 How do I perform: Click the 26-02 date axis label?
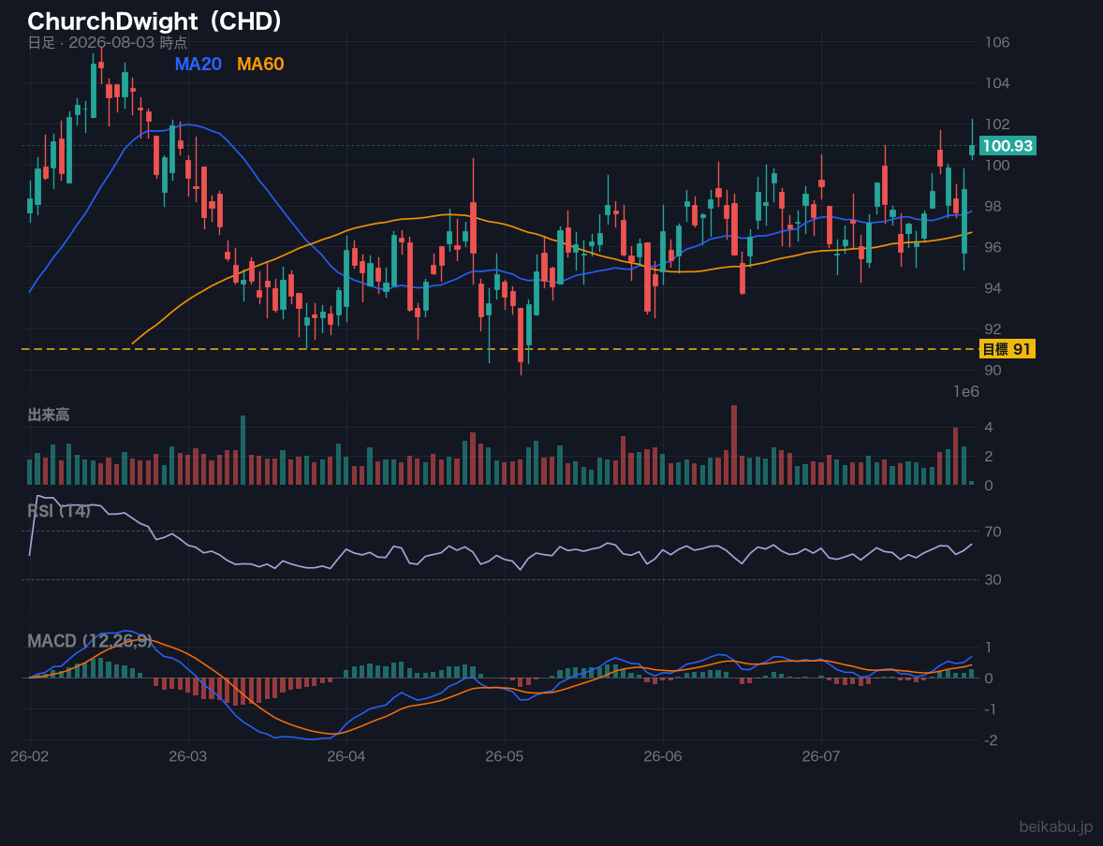30,757
